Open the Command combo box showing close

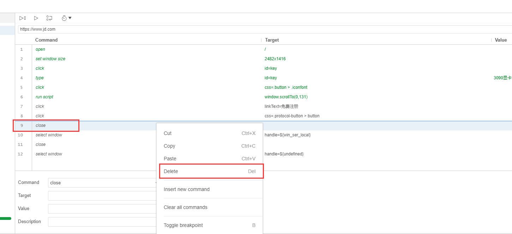(x=102, y=183)
